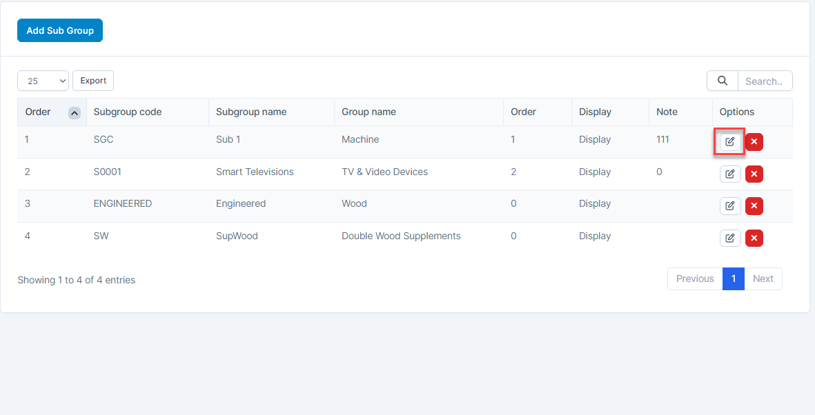Go to Previous page
This screenshot has width=815, height=415.
pyautogui.click(x=695, y=279)
